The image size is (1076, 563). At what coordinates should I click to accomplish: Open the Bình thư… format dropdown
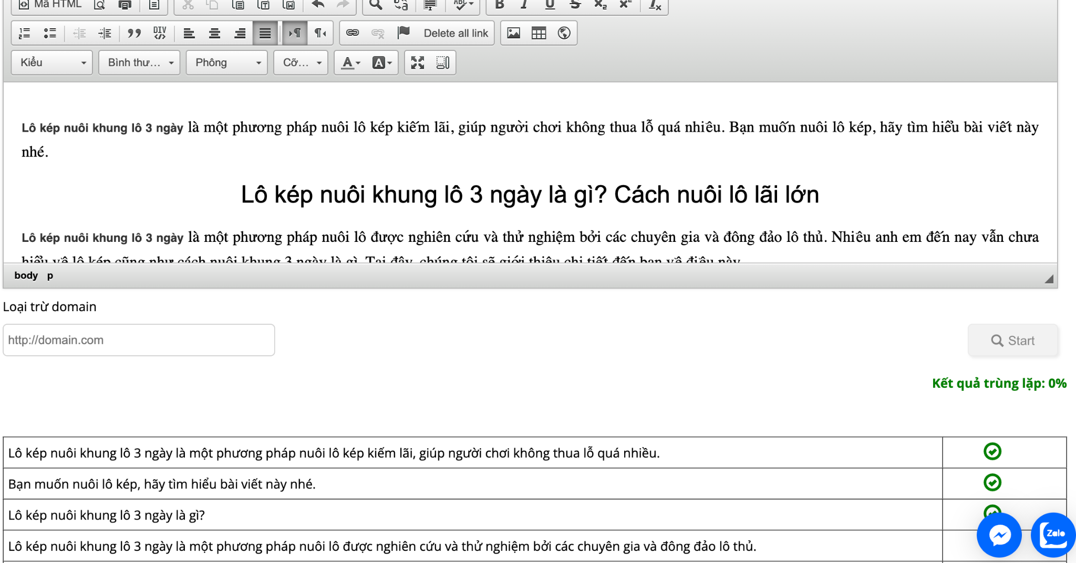[139, 62]
